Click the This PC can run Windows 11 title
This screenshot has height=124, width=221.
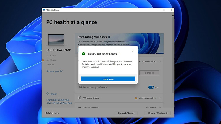click(x=103, y=54)
